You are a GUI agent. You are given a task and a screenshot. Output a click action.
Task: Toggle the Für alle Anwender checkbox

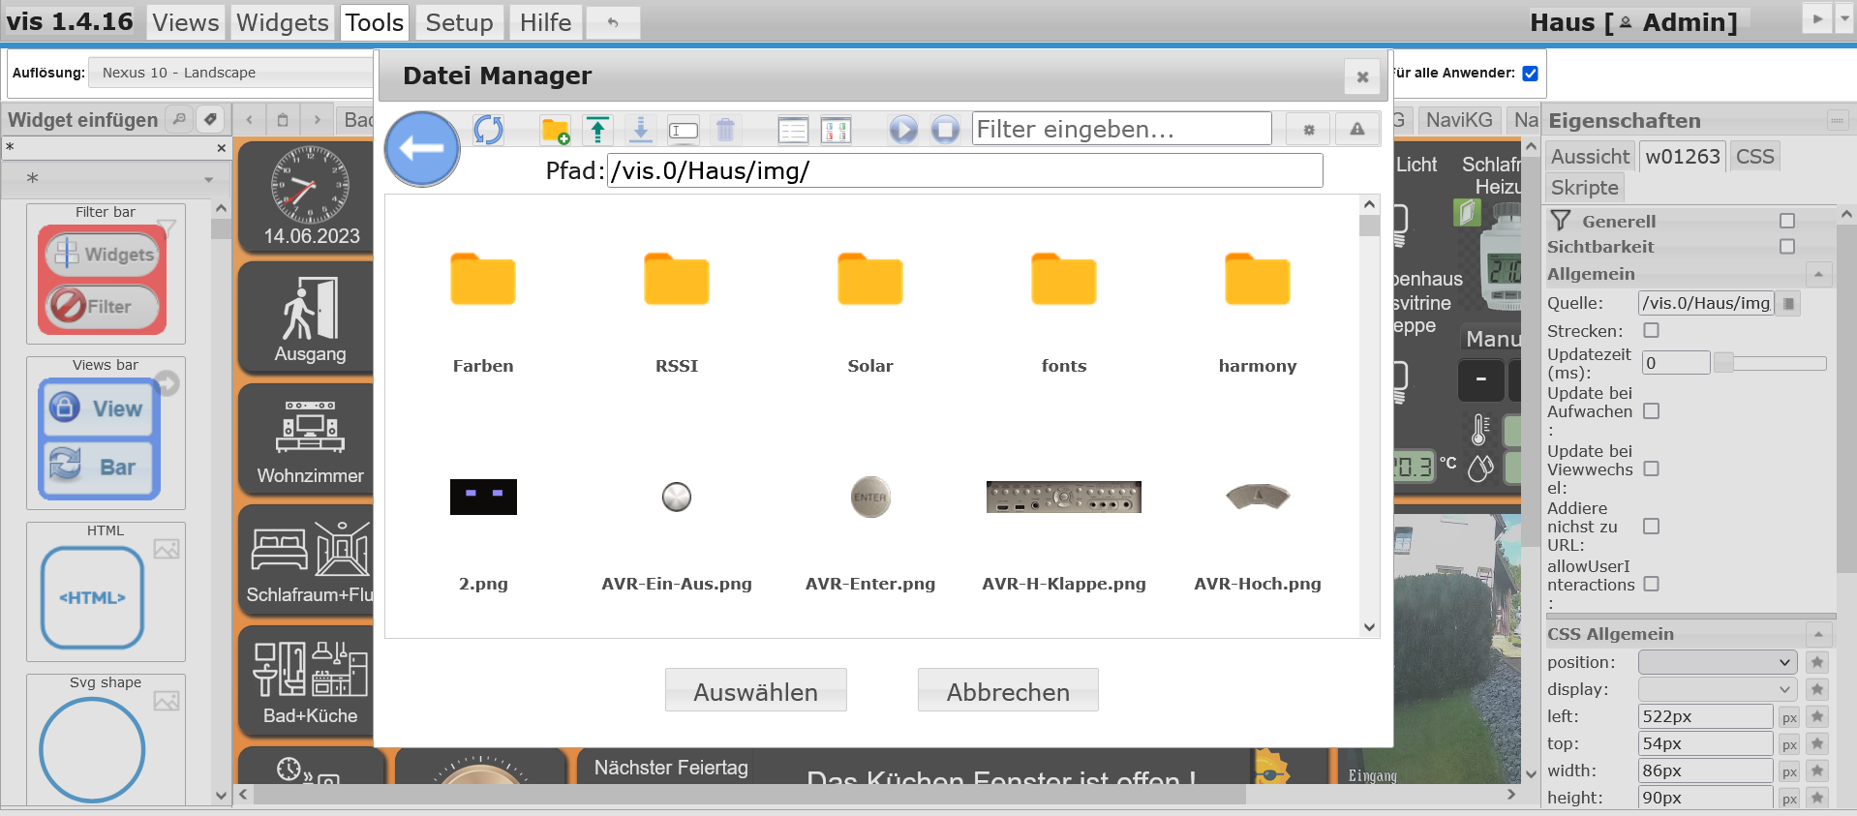(1530, 73)
